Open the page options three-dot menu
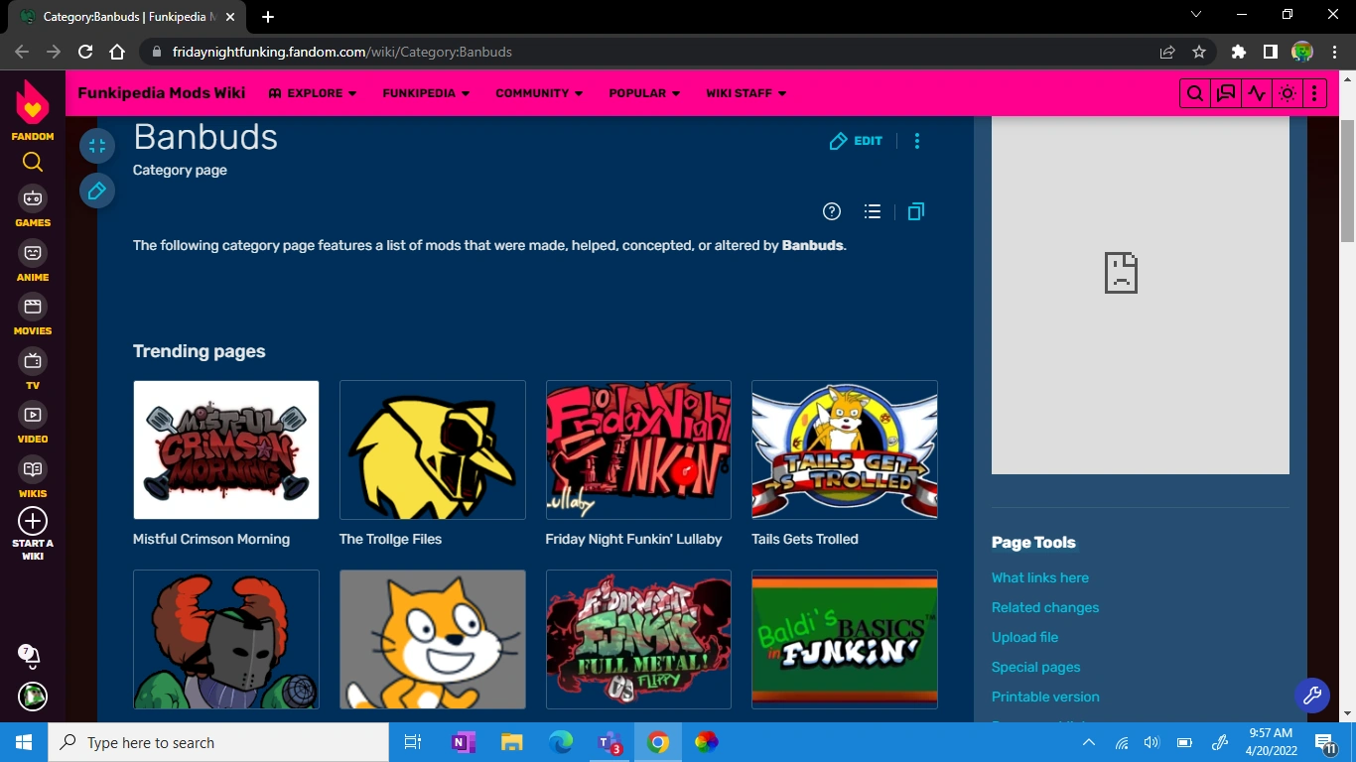The height and width of the screenshot is (762, 1356). click(916, 140)
